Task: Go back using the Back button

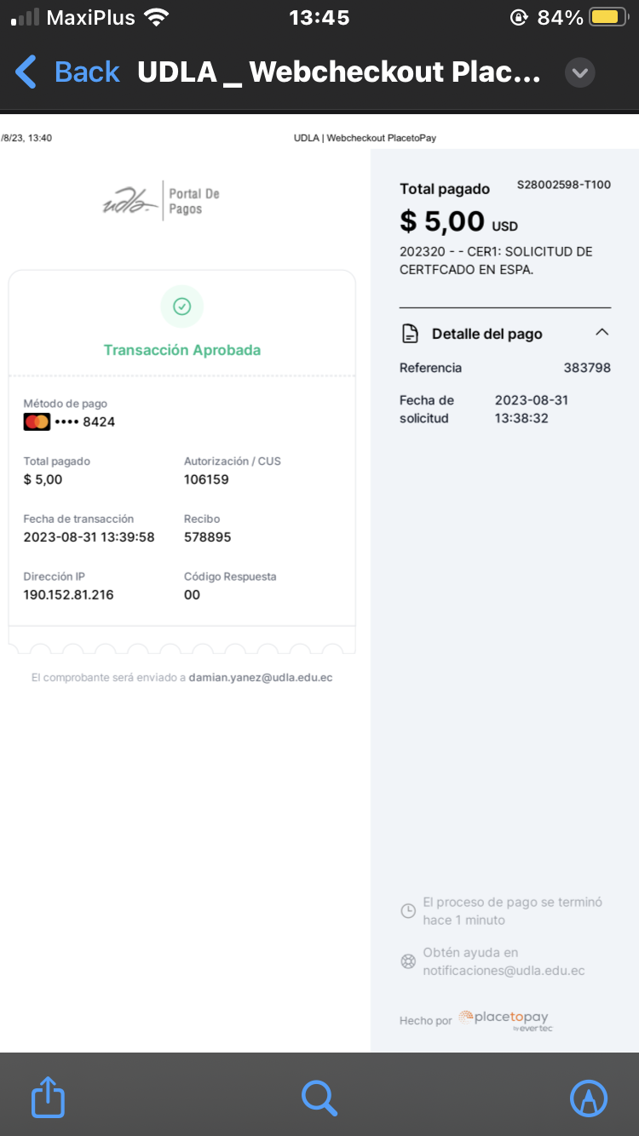Action: [x=87, y=72]
